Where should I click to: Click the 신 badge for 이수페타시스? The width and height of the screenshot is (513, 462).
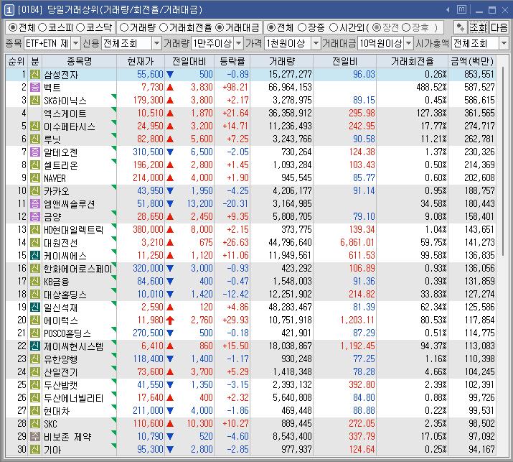coord(35,126)
